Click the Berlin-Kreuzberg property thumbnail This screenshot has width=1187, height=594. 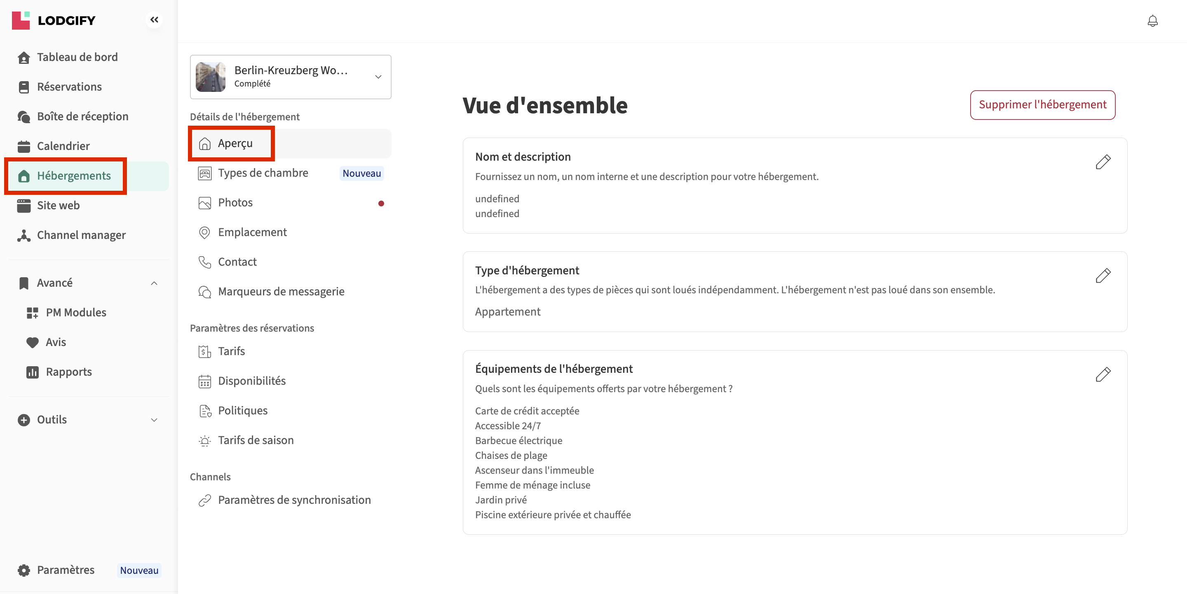tap(211, 77)
